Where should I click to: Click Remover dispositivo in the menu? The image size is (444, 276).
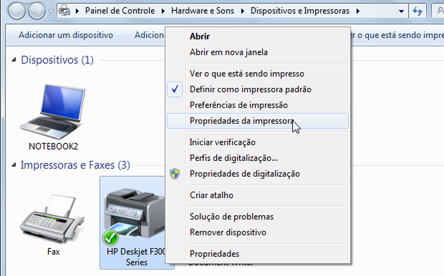pyautogui.click(x=228, y=232)
